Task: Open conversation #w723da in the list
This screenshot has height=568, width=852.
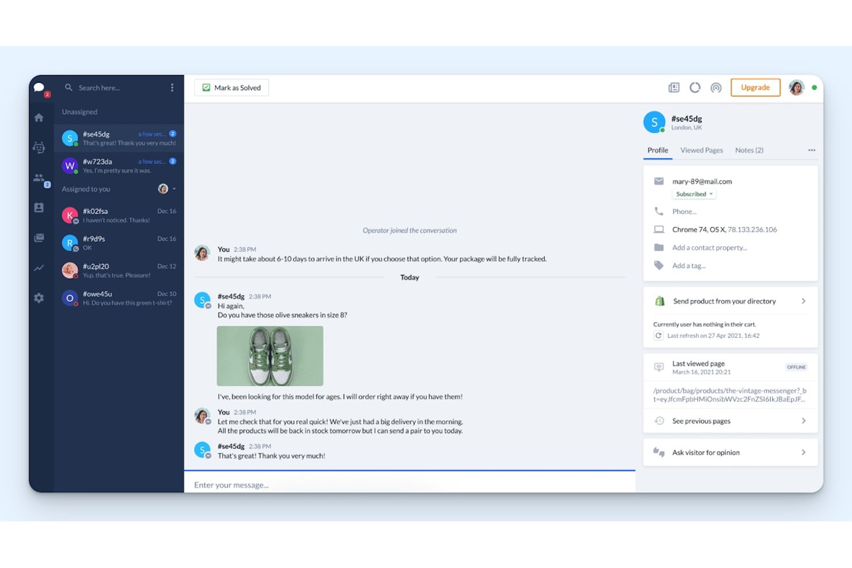Action: [119, 166]
